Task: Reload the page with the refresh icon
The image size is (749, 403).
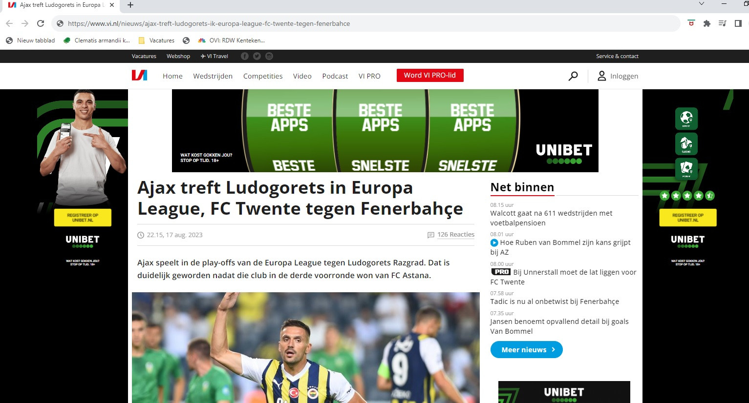Action: click(x=41, y=23)
